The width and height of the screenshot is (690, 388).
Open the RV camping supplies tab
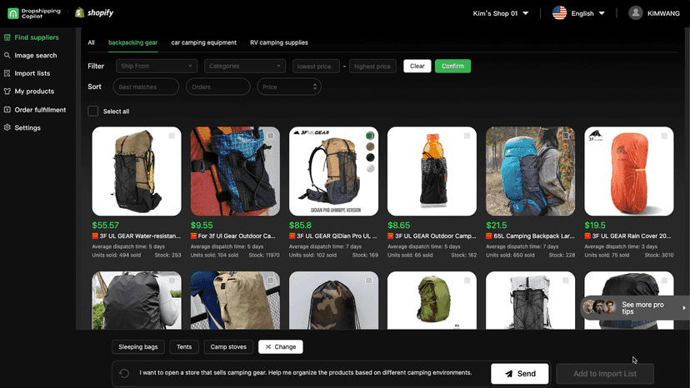tap(279, 42)
